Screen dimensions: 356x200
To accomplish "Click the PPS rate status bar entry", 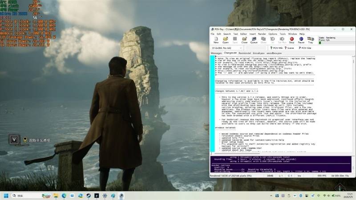I will tap(322, 176).
